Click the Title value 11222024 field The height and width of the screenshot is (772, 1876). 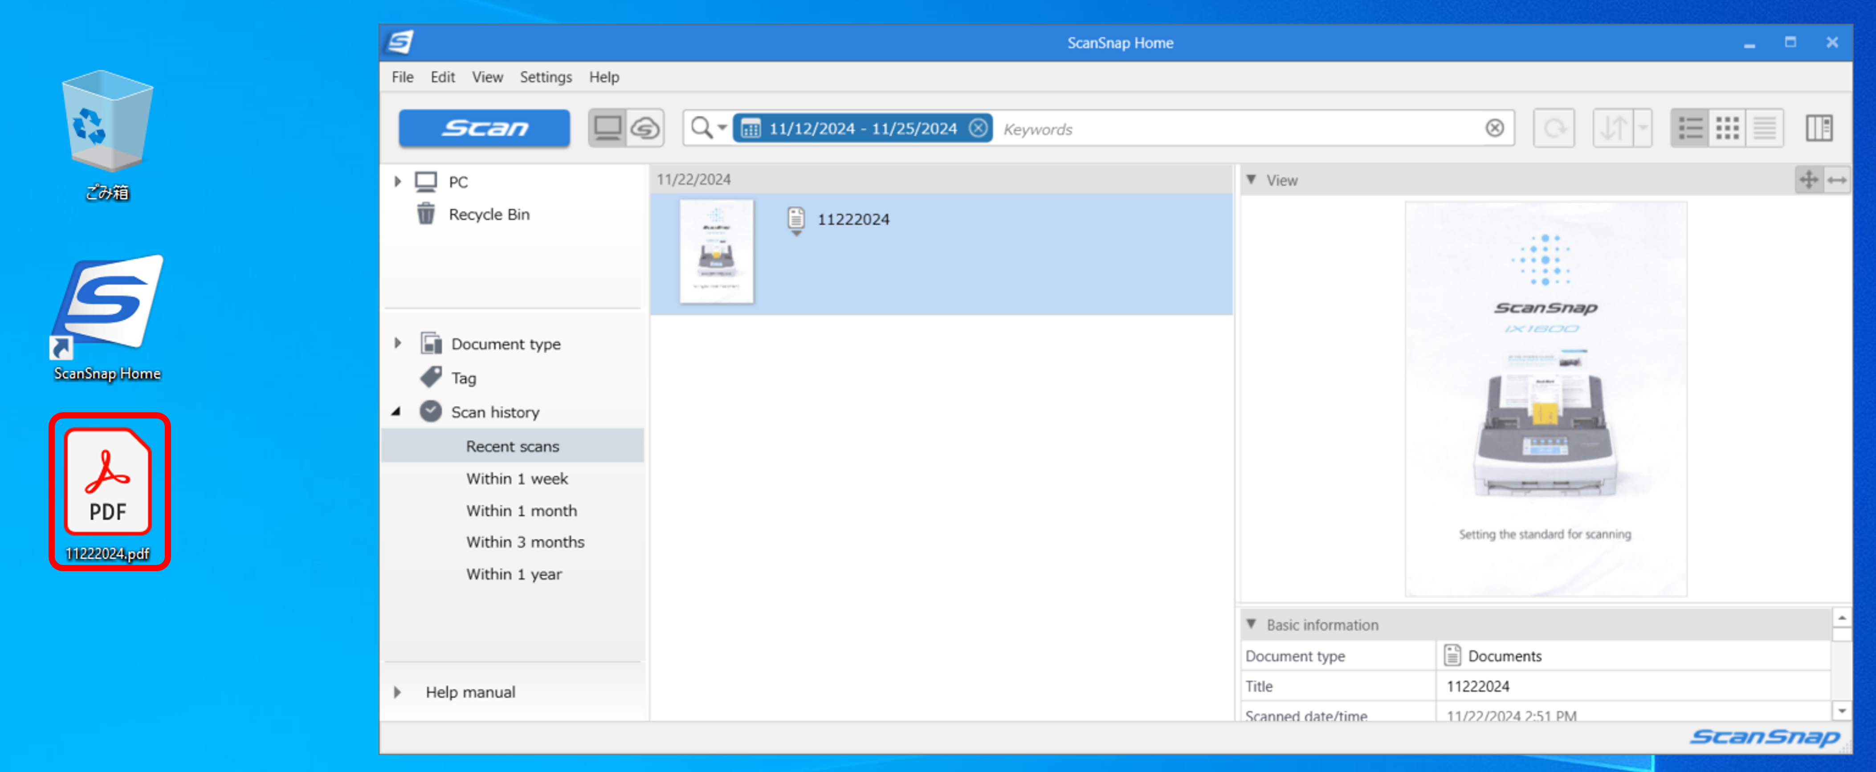click(x=1633, y=686)
